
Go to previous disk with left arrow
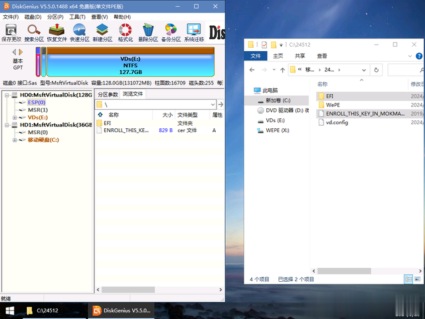tap(15, 52)
